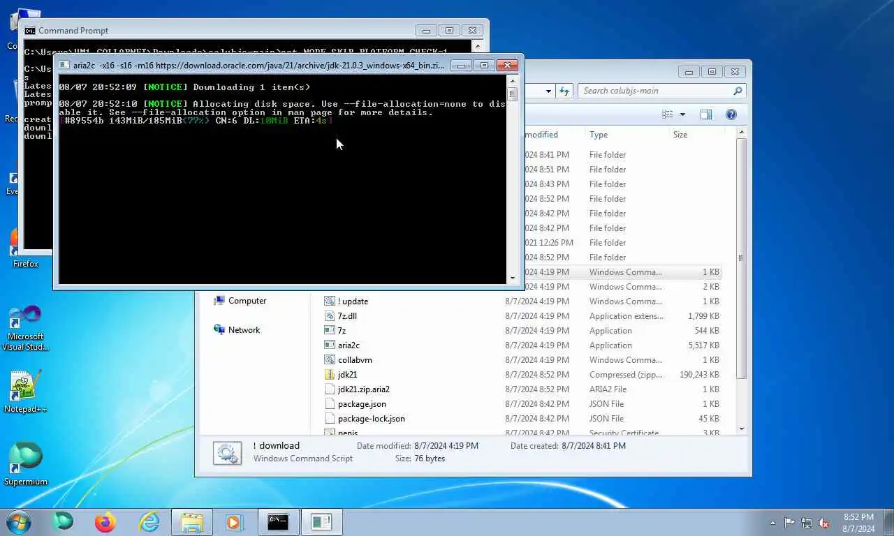
Task: Click the Explorer file list scroll-down arrow
Action: [x=741, y=429]
